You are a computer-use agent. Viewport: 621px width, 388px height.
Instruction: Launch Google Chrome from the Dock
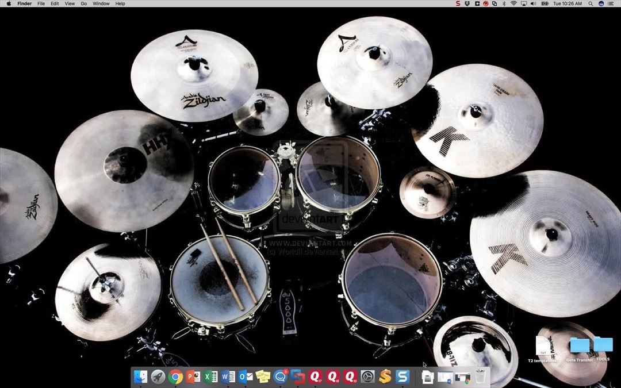175,377
